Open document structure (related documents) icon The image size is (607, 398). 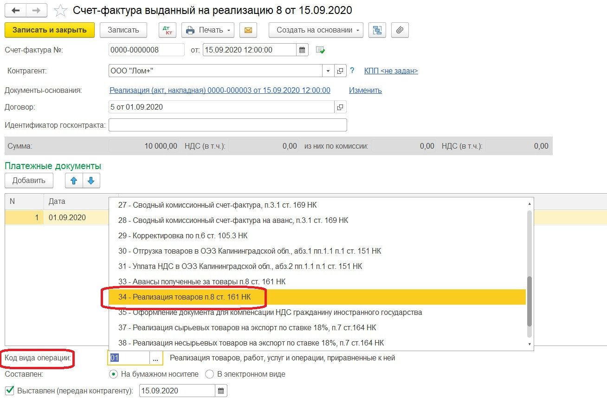point(377,30)
